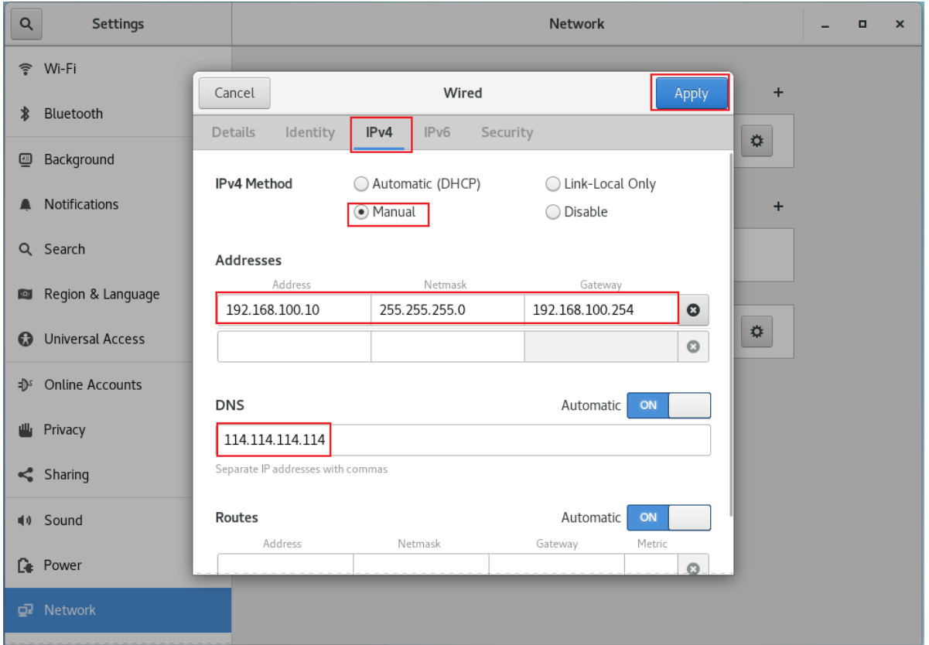Click Routes gateway input field
This screenshot has width=929, height=645.
point(556,565)
